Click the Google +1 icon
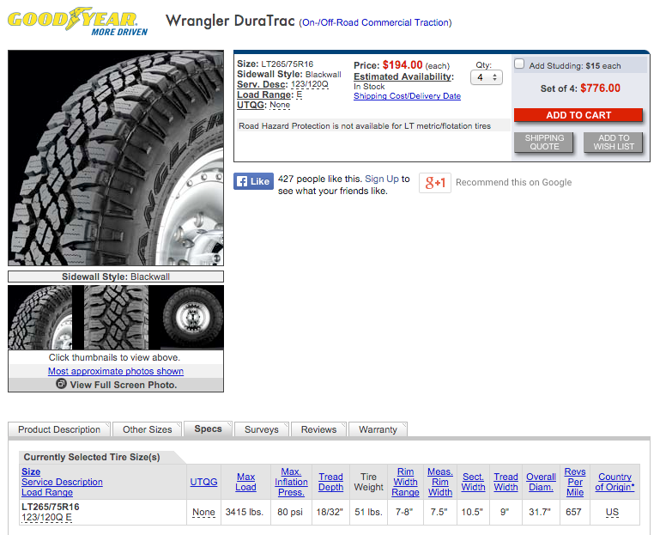This screenshot has height=535, width=672. click(x=435, y=183)
